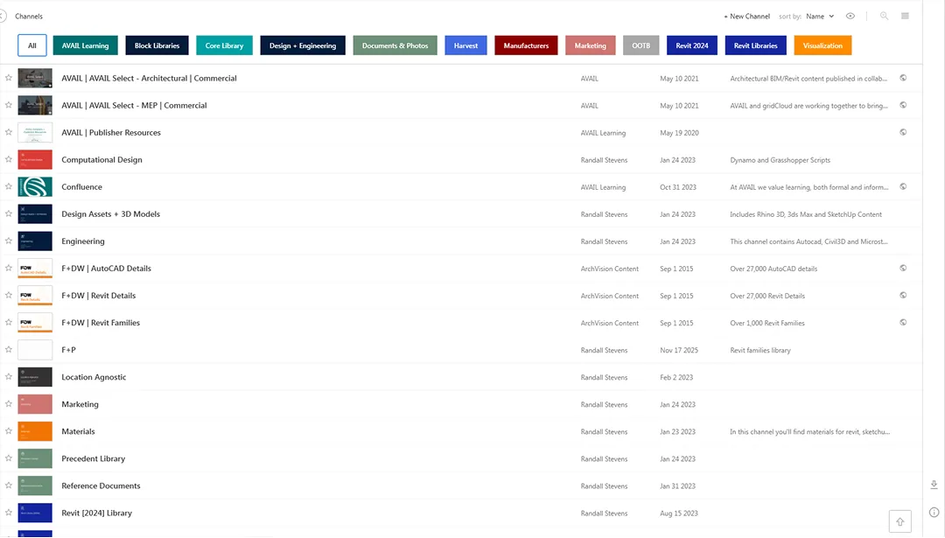Select the Revit 2024 filter tag
This screenshot has height=538, width=945.
click(692, 45)
